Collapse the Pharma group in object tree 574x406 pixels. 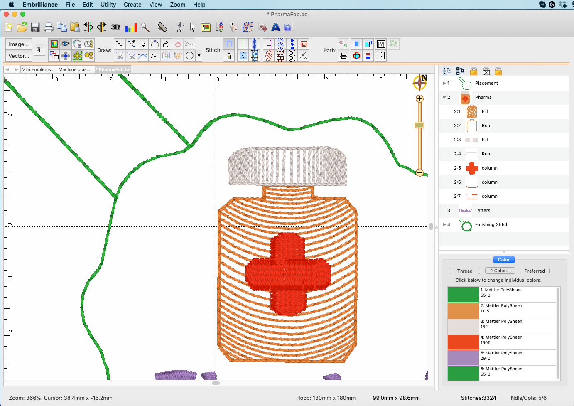(444, 97)
